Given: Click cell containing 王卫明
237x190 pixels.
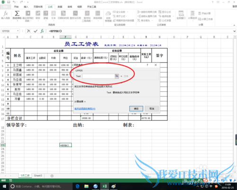Looking at the screenshot, I should (x=17, y=65).
